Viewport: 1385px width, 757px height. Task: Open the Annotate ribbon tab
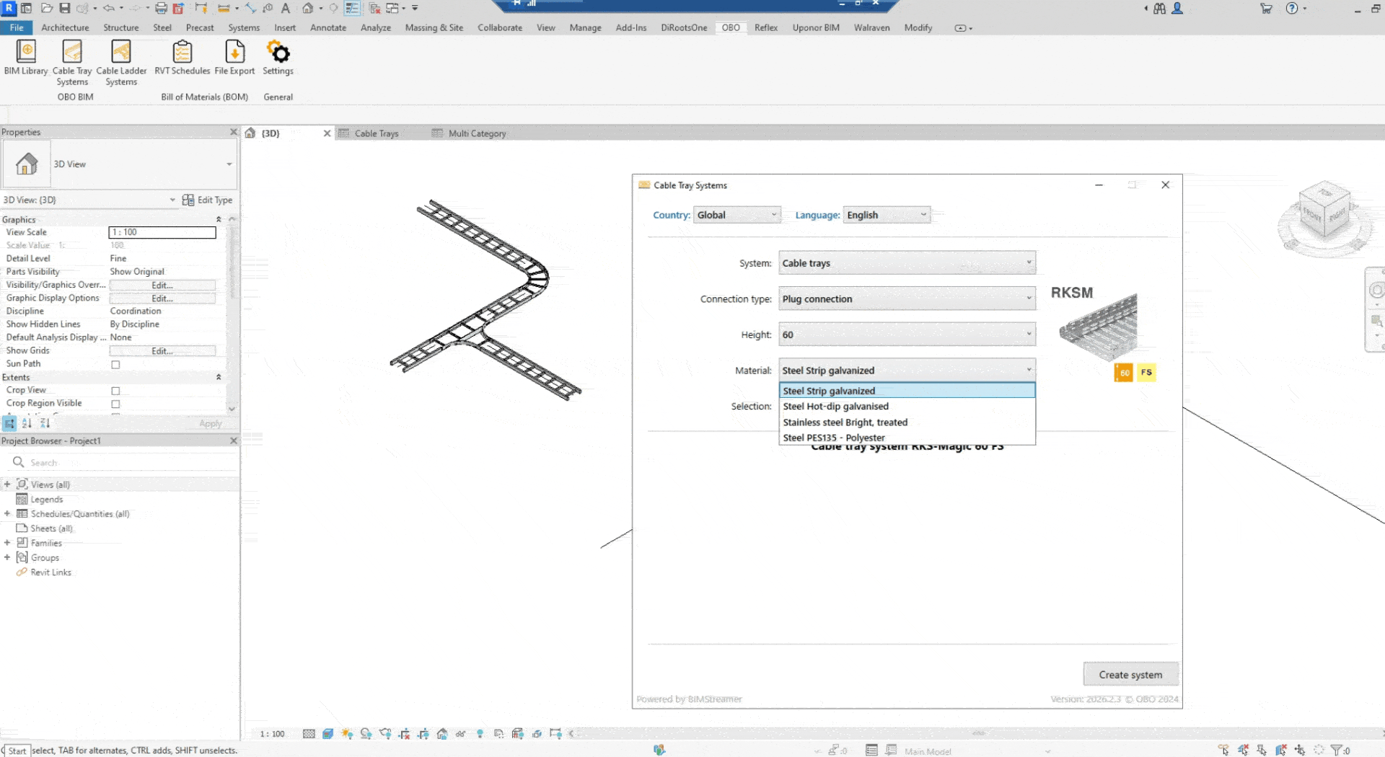(x=328, y=27)
